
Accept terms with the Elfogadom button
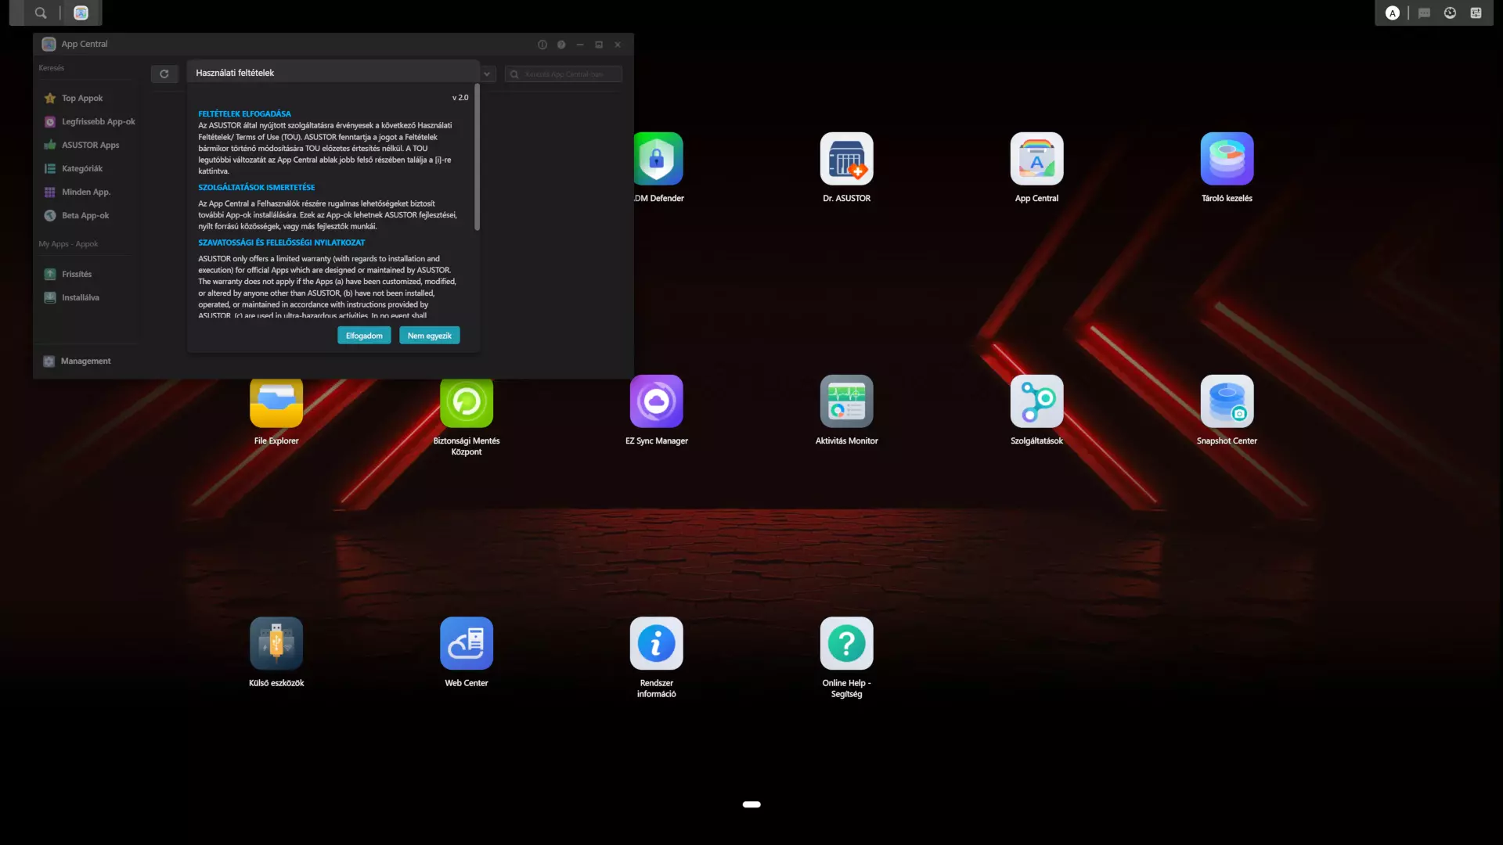[x=364, y=336]
